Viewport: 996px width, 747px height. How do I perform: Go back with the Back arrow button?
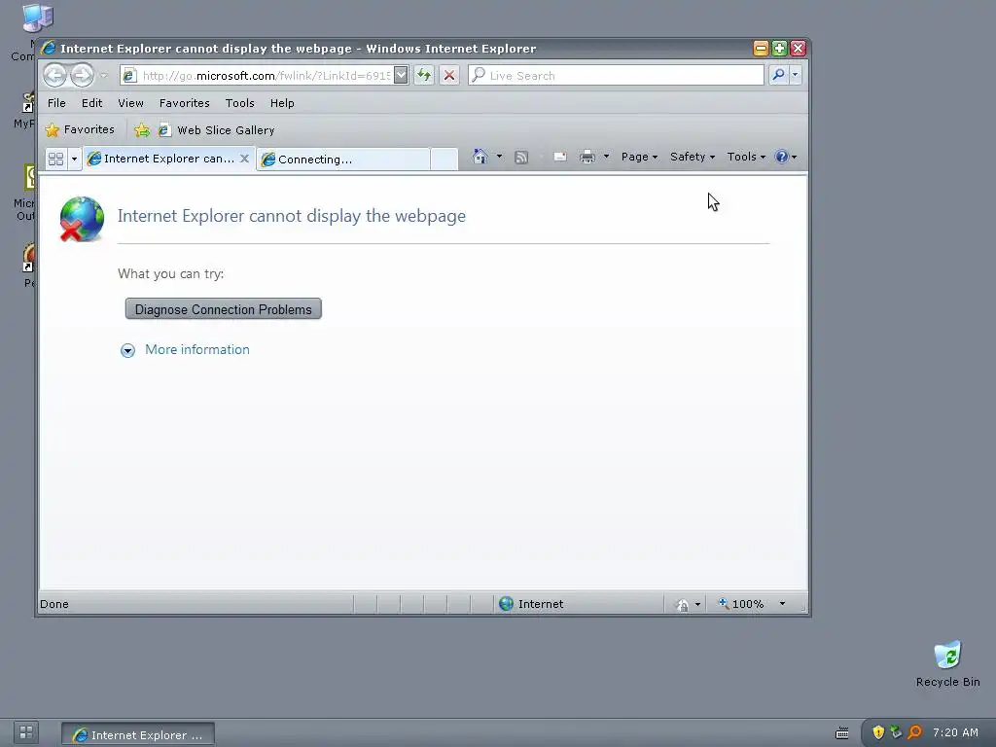[55, 76]
